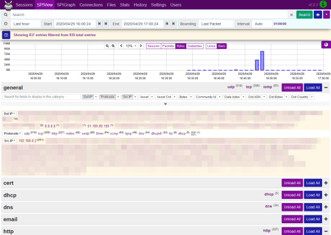331x235 pixels.
Task: Toggle the column layout icon button
Action: [x=6, y=35]
